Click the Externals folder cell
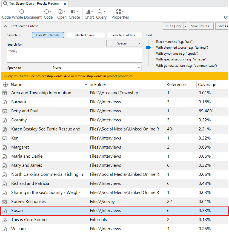The width and height of the screenshot is (229, 234). (98, 220)
